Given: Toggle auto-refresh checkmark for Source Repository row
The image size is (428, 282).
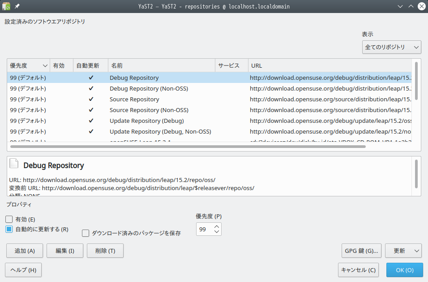Looking at the screenshot, I should (91, 99).
